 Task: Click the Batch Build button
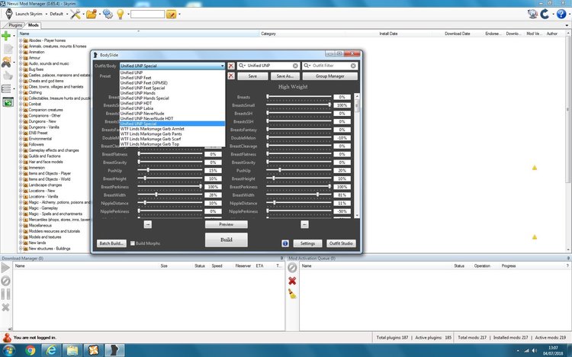pyautogui.click(x=111, y=243)
